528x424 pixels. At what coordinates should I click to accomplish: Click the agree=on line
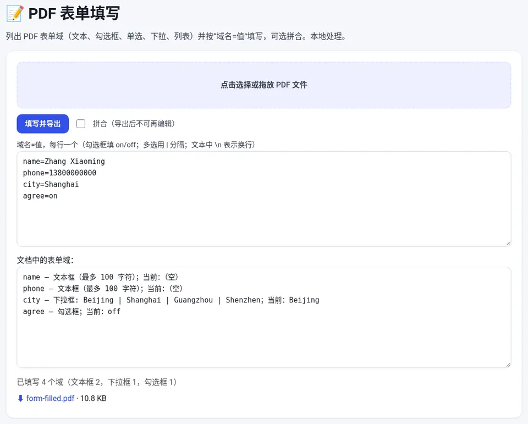pyautogui.click(x=40, y=196)
